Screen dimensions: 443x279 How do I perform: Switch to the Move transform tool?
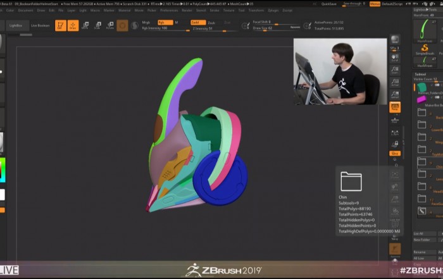(85, 25)
